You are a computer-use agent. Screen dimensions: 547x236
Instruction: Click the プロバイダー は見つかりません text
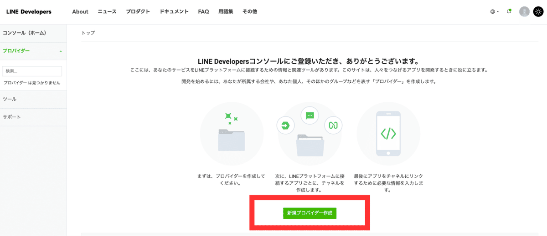click(x=32, y=83)
